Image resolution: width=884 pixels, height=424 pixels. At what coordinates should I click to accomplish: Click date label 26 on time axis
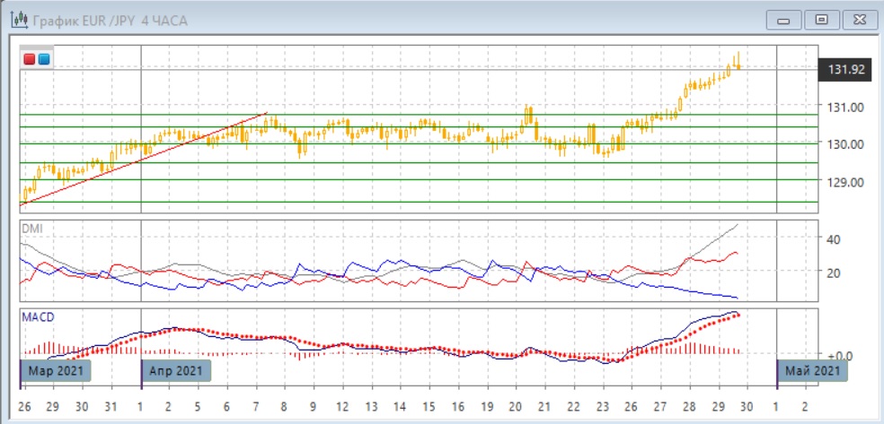pos(23,406)
